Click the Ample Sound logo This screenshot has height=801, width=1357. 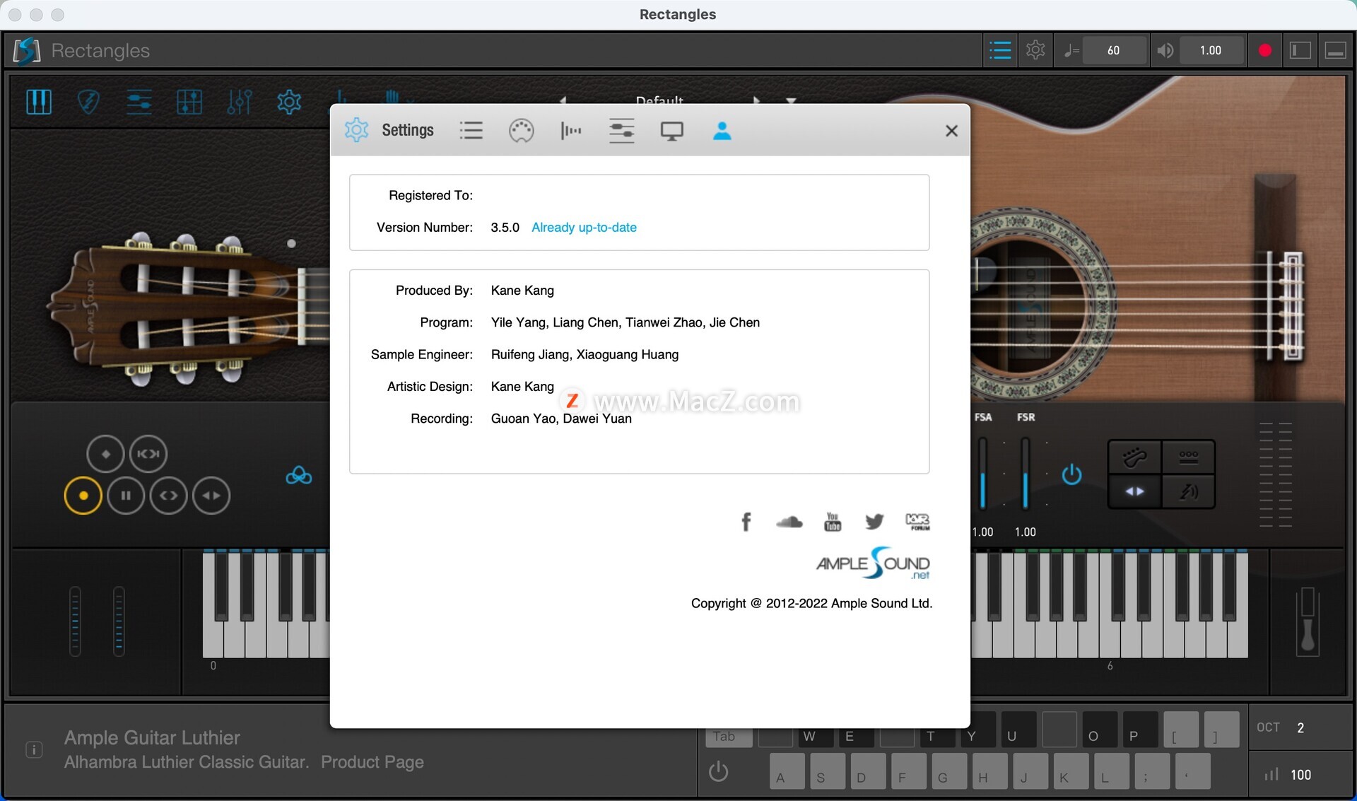click(x=873, y=563)
